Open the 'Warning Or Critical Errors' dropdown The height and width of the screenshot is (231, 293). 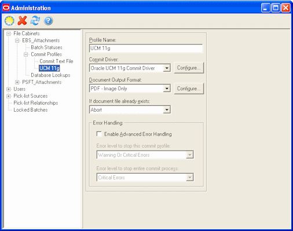coord(189,155)
